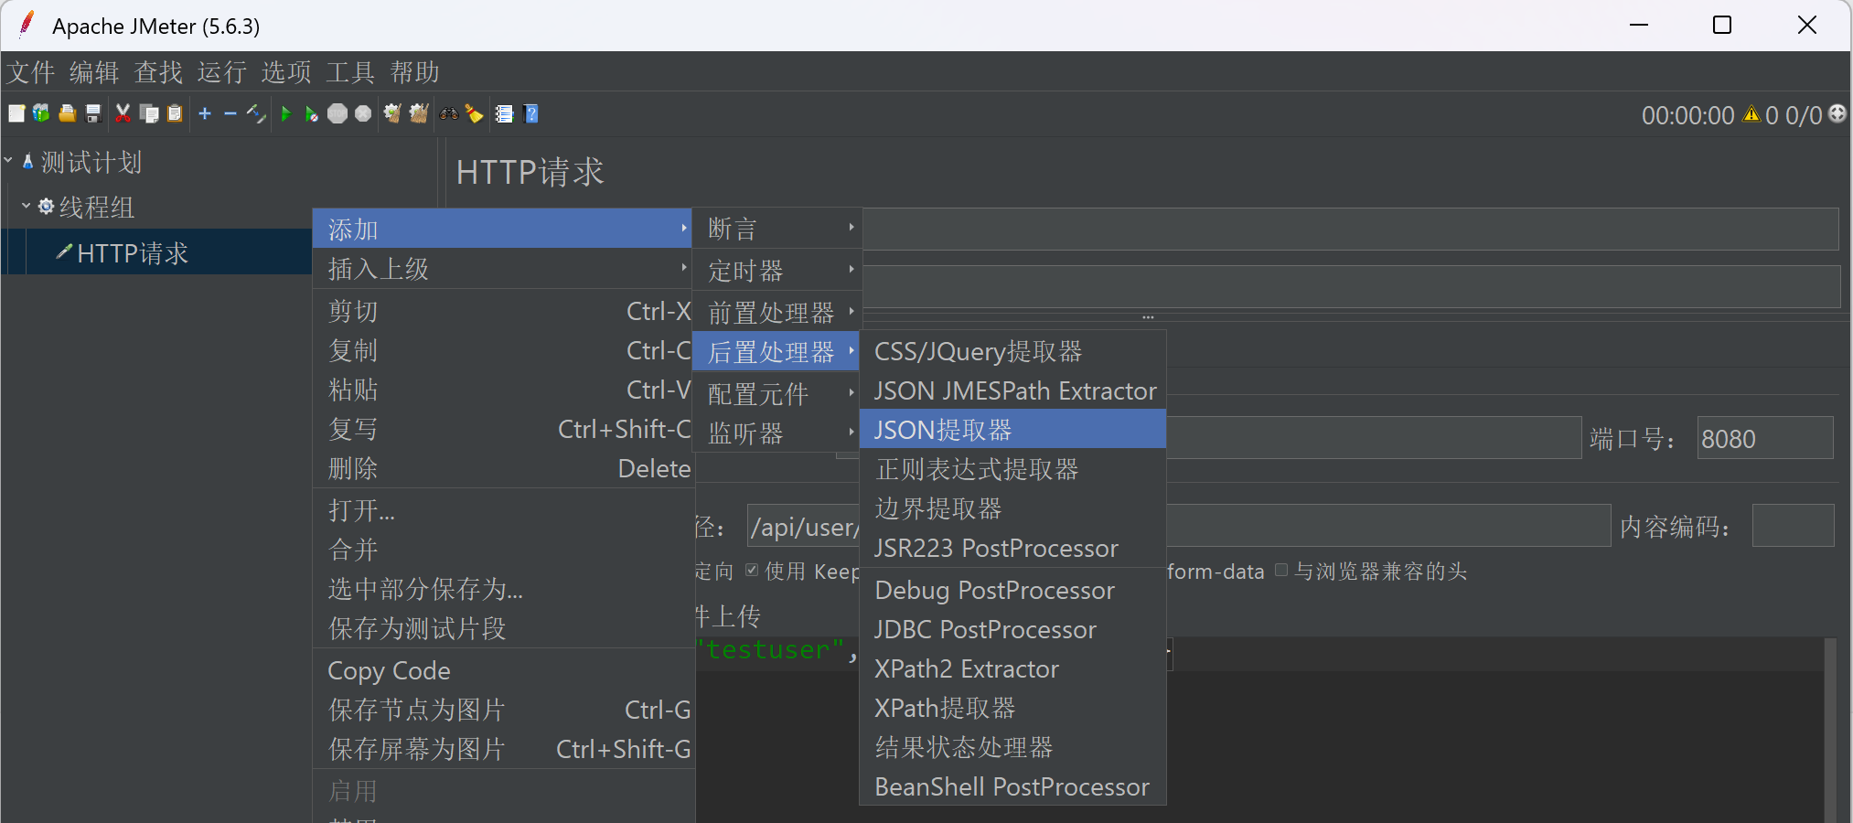Select 复制 in the context menu
1853x823 pixels.
click(504, 351)
